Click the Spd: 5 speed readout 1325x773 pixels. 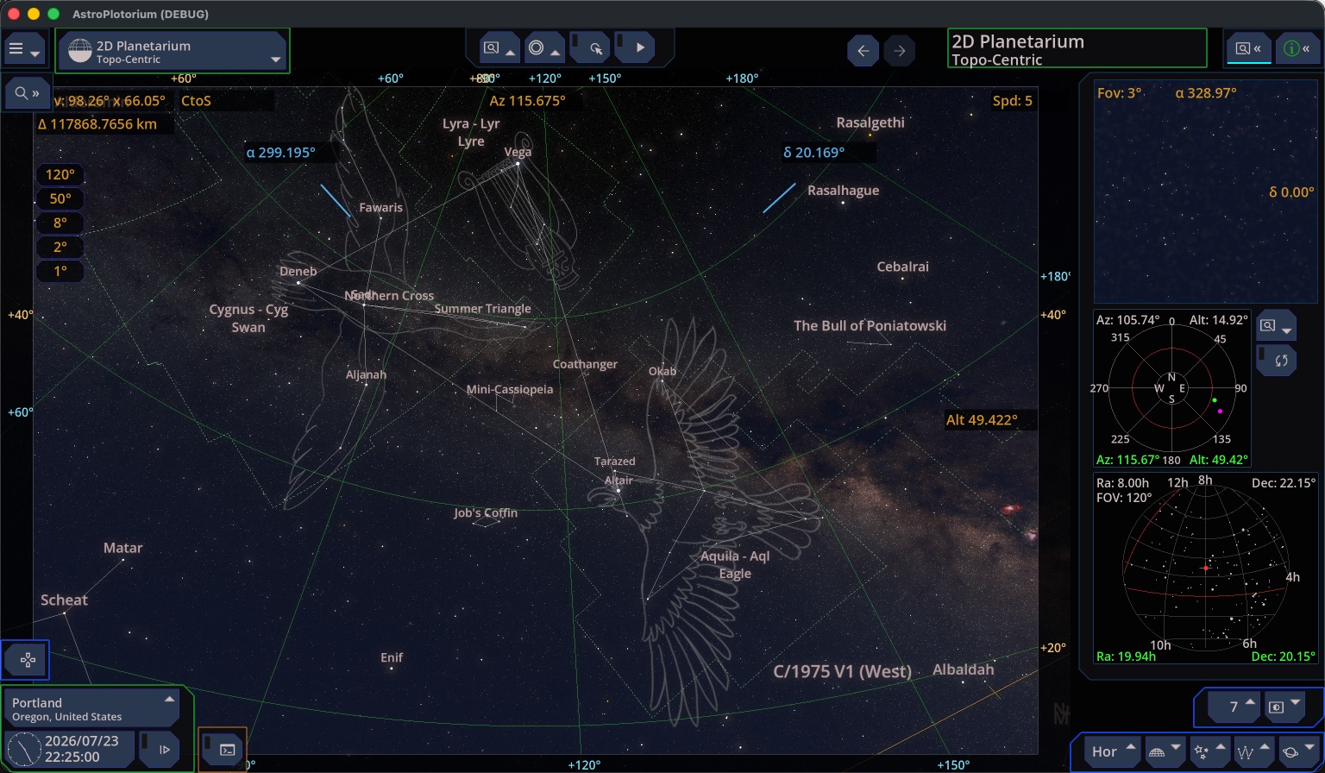click(1012, 101)
